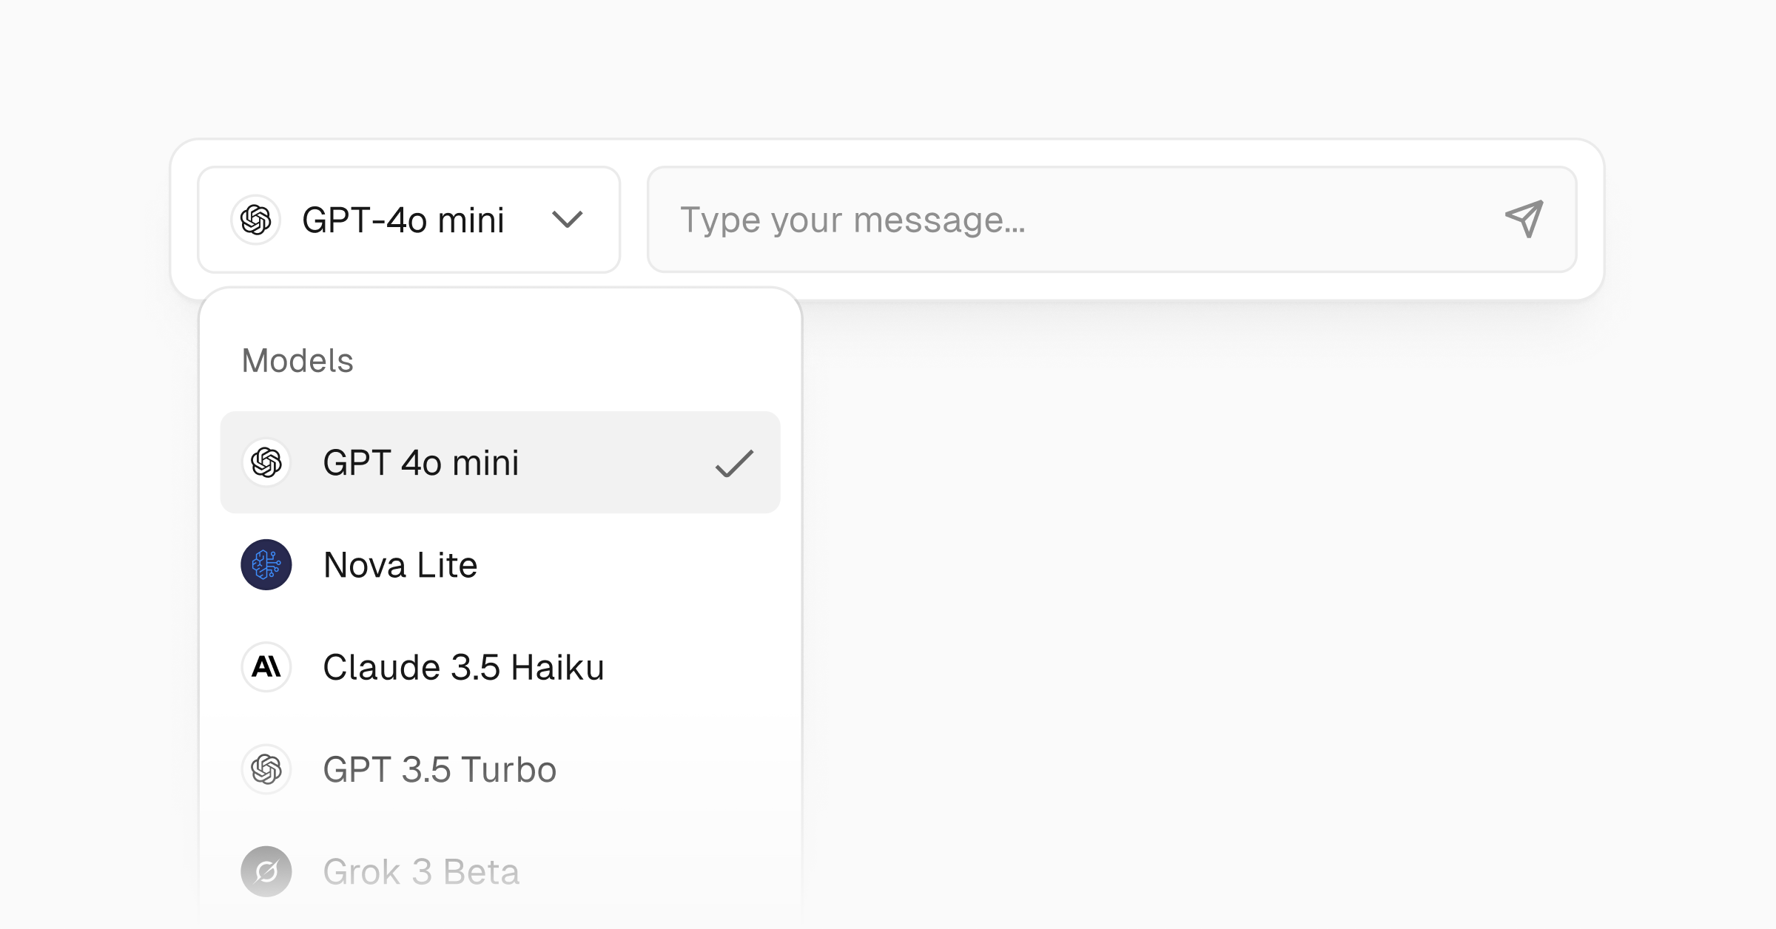Click the empty space right of Nova Lite label
Screen dimensions: 1776x929
(629, 565)
